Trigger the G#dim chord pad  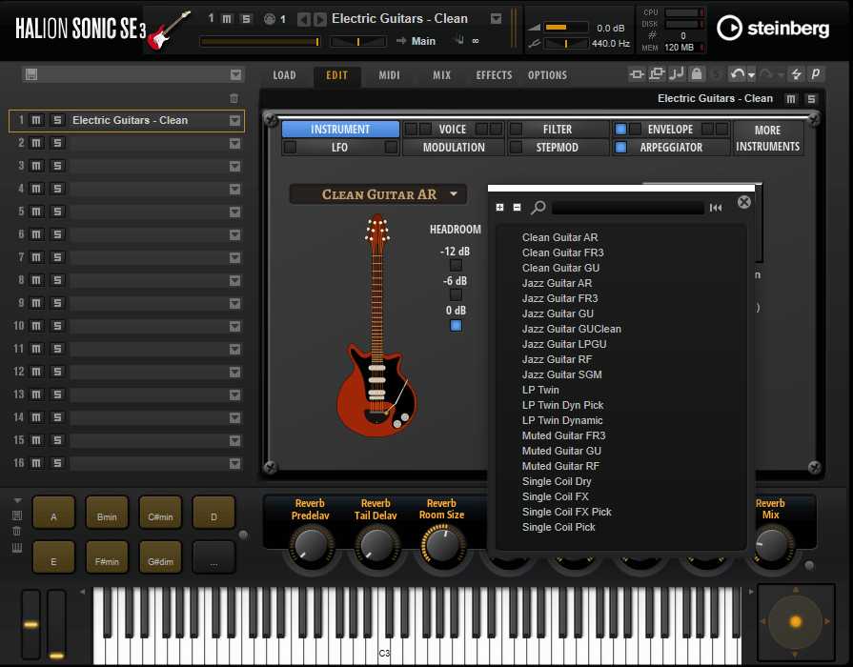pos(160,556)
